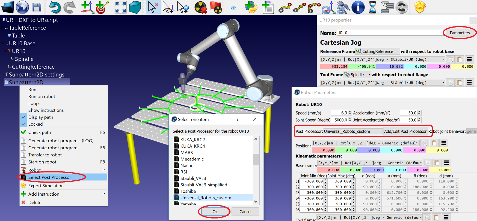The image size is (477, 221).
Task: Click the green Y value -405.941 field
Action: [362, 66]
